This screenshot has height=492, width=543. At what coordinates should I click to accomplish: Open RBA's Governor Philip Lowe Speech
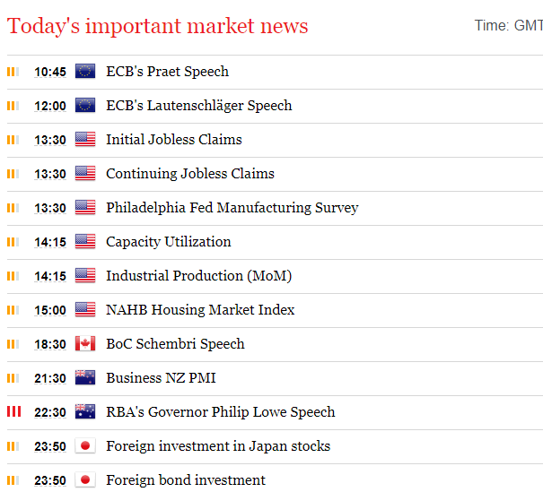coord(221,412)
